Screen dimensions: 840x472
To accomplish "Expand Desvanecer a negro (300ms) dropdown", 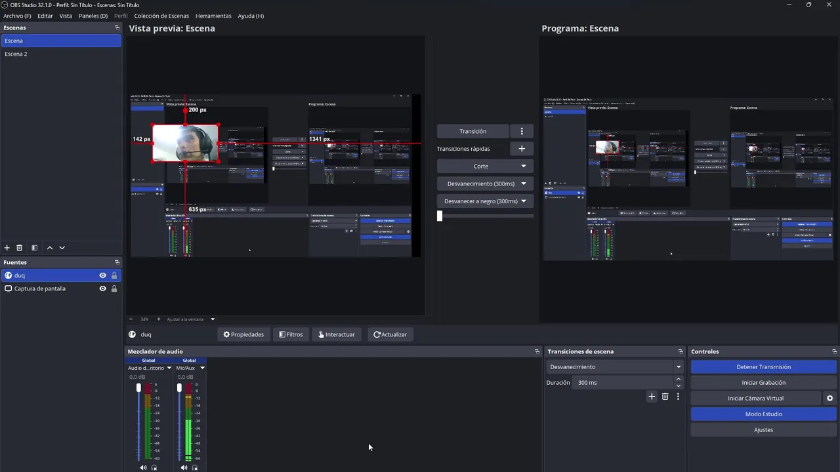I will [523, 201].
